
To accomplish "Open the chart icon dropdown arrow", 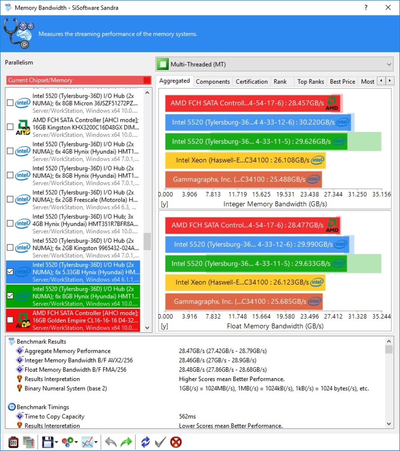I will point(96,443).
